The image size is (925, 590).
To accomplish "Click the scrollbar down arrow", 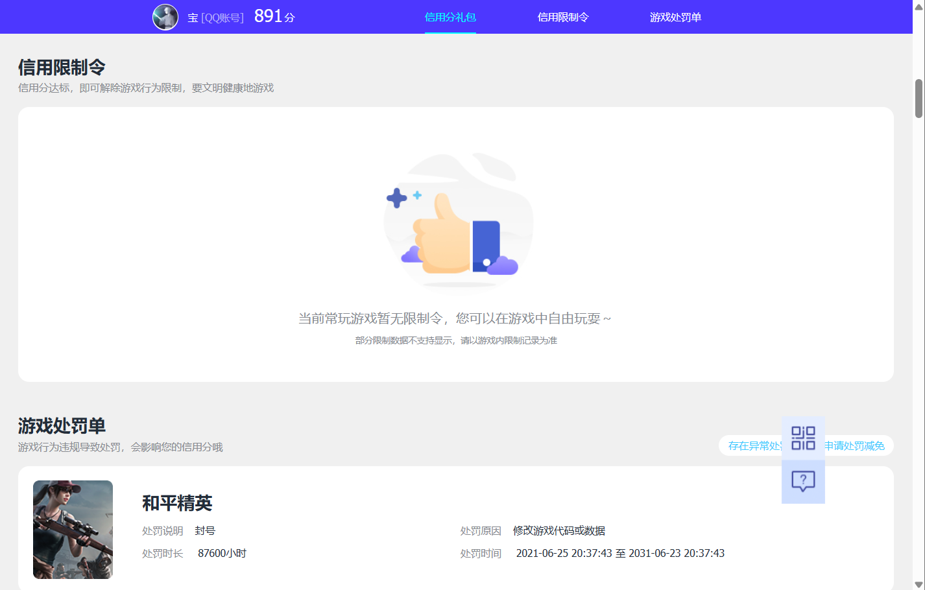I will coord(919,584).
